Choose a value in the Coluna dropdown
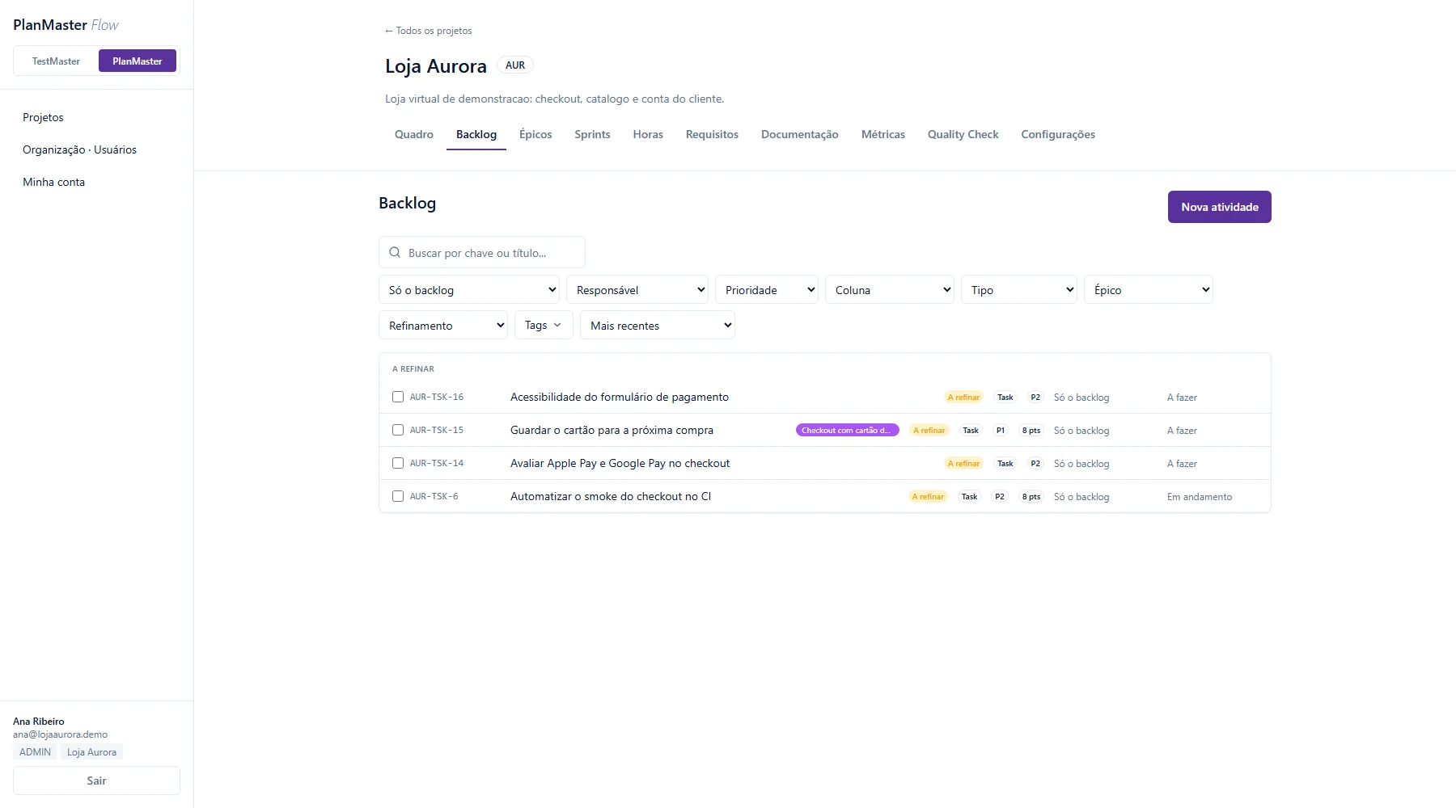 click(x=890, y=290)
